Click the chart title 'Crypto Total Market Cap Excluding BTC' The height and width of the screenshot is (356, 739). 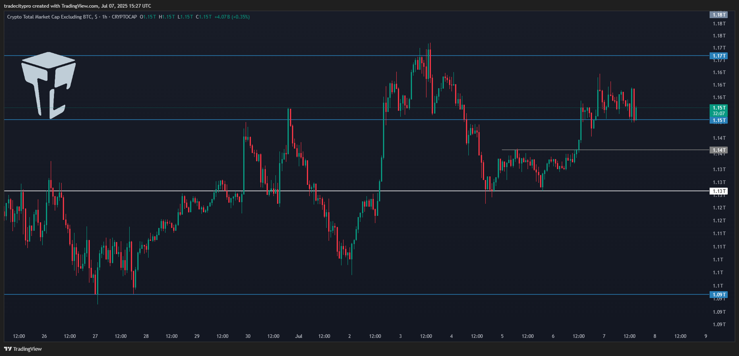[50, 17]
